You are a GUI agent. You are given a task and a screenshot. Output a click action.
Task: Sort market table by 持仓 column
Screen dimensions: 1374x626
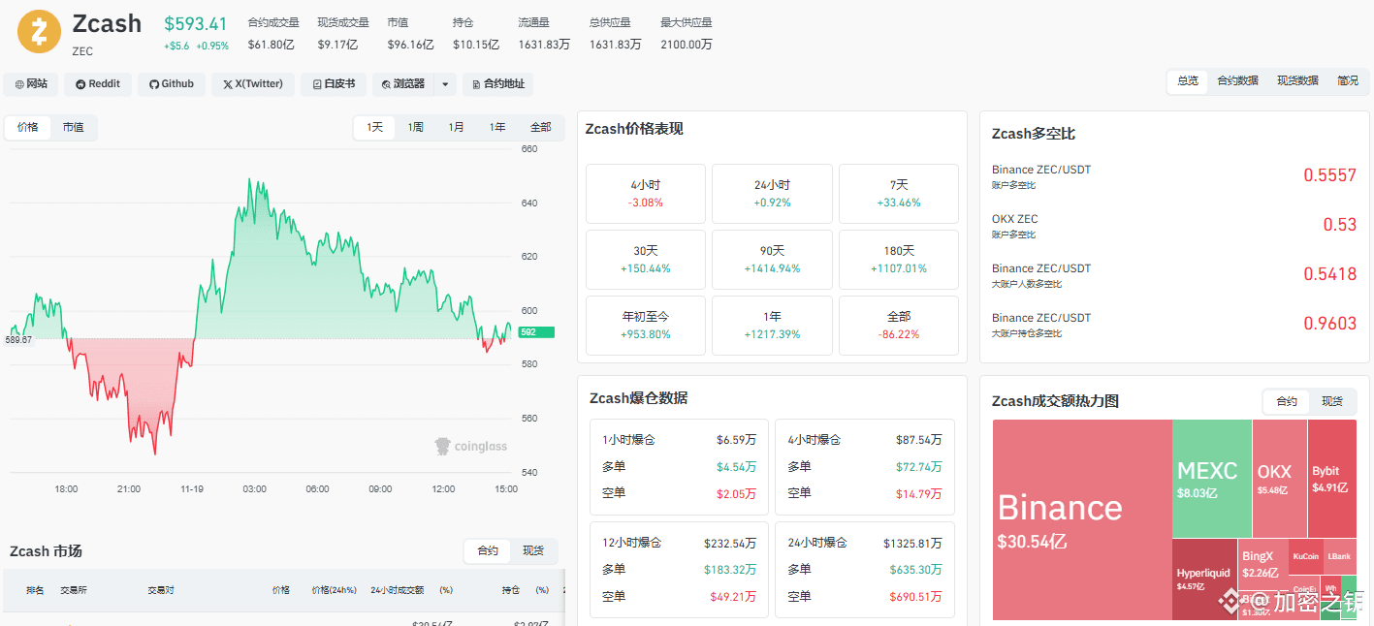point(511,590)
